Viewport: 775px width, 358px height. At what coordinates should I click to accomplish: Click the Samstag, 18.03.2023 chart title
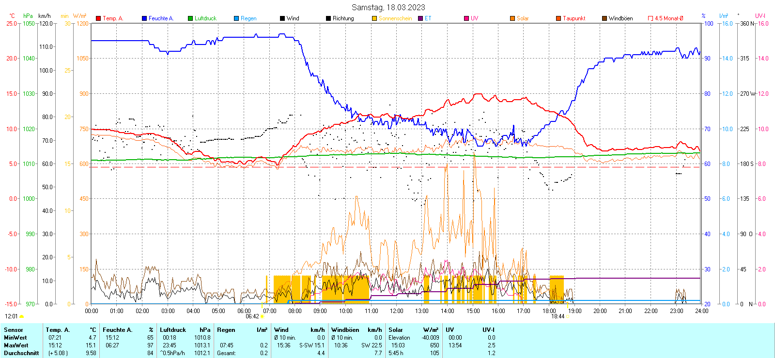388,7
